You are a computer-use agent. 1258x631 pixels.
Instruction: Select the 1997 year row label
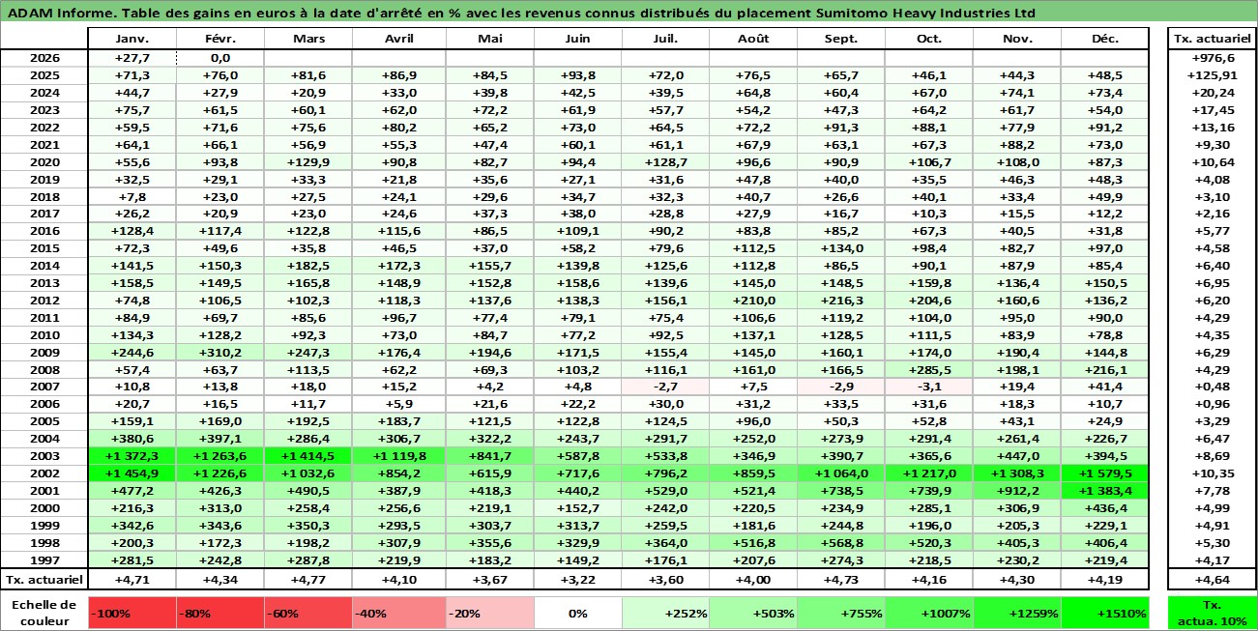coord(44,560)
